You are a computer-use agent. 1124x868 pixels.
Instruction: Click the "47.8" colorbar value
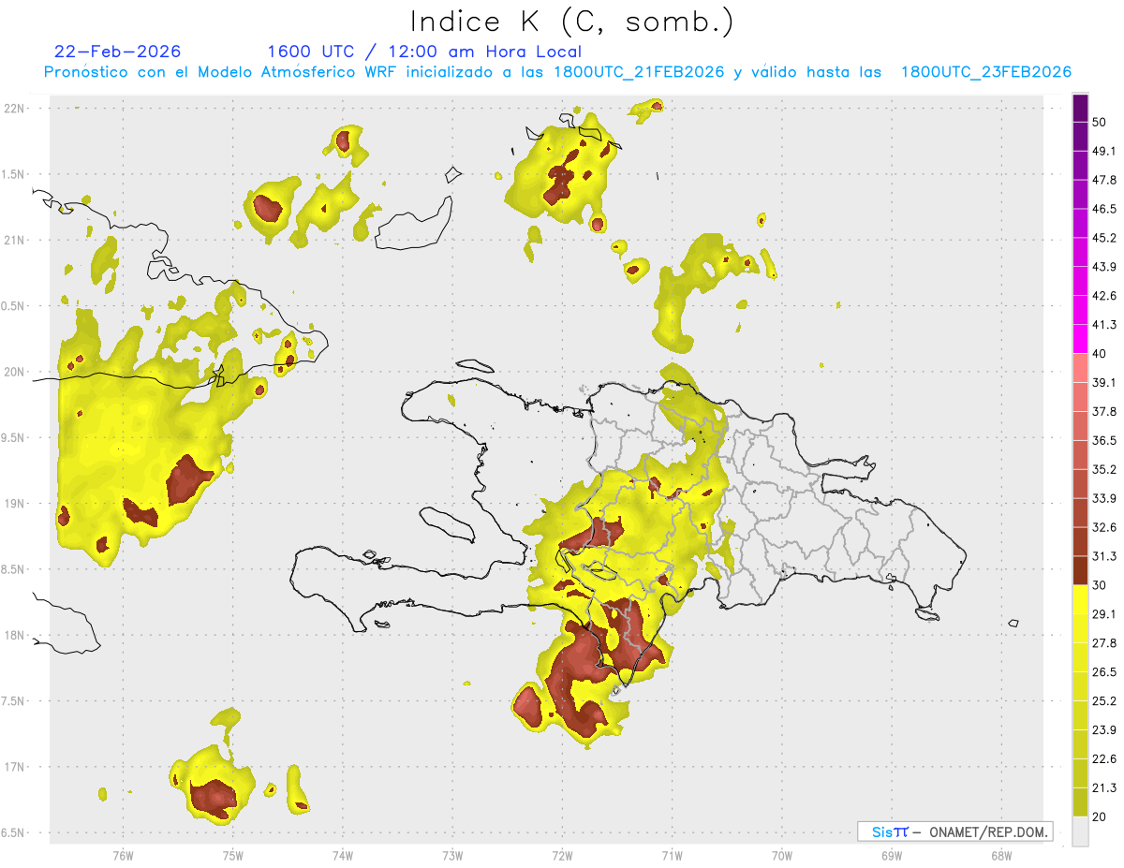pyautogui.click(x=1103, y=180)
